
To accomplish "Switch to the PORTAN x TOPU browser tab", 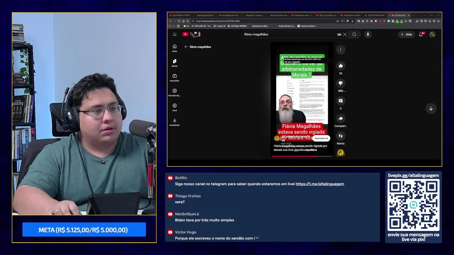I will pyautogui.click(x=179, y=15).
